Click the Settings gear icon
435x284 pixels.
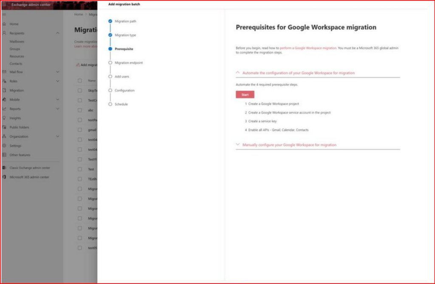[4, 146]
